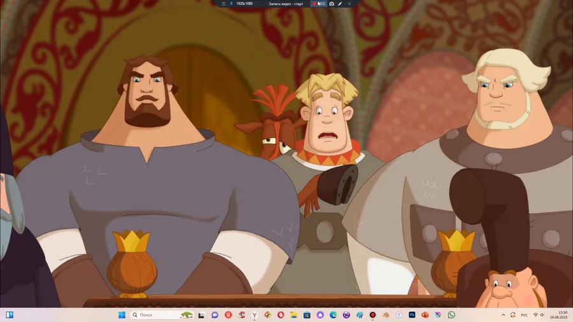Launch Blender from the taskbar

(386, 315)
